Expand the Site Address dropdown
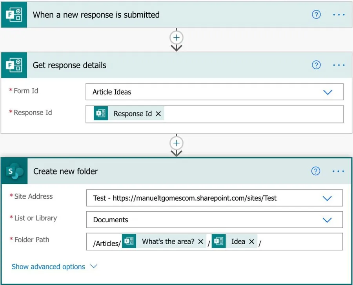The image size is (353, 285). pyautogui.click(x=327, y=198)
